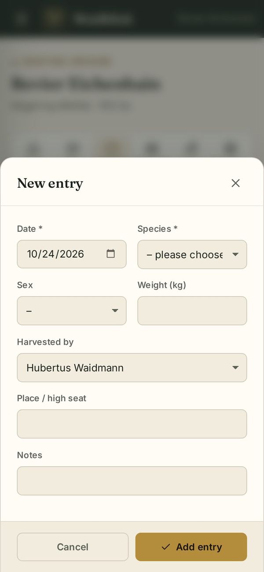Click the blurred app logo in header
264x572 pixels.
coord(53,19)
